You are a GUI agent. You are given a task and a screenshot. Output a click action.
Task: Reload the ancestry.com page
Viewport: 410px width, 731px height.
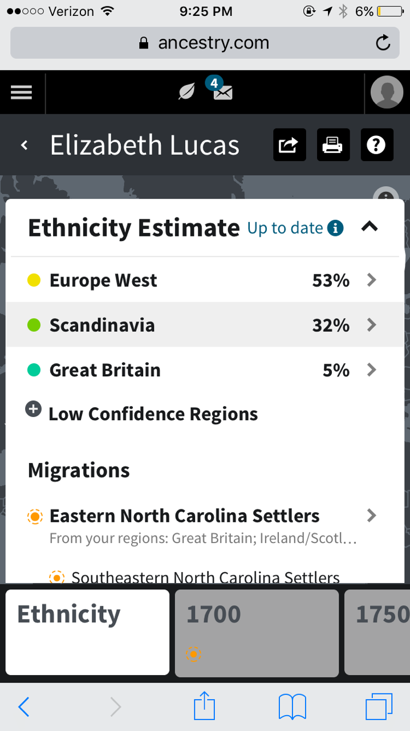[x=383, y=43]
